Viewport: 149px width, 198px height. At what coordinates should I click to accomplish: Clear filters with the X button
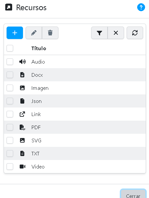tap(116, 33)
